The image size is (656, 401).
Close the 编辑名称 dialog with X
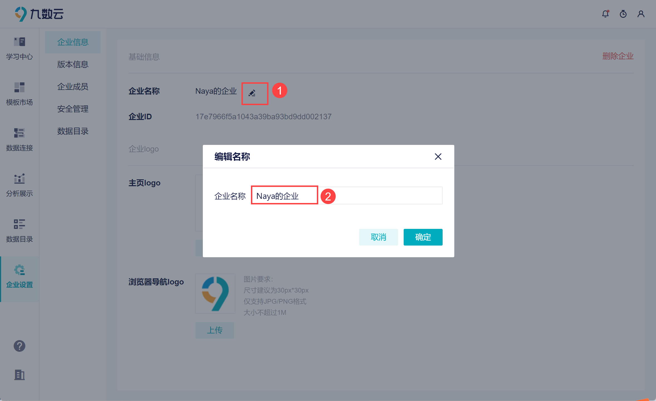click(438, 157)
